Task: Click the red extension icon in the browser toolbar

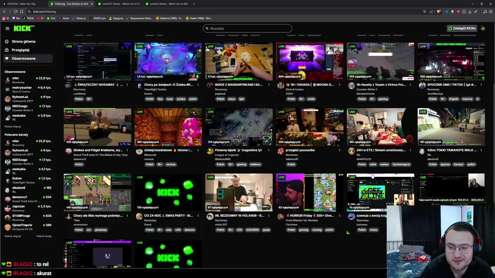Action: coord(458,12)
